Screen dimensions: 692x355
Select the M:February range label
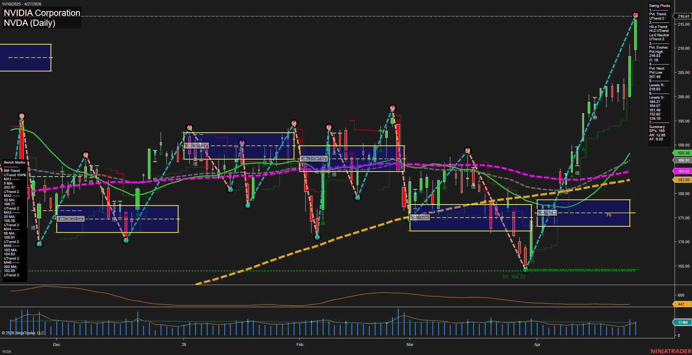(x=314, y=159)
